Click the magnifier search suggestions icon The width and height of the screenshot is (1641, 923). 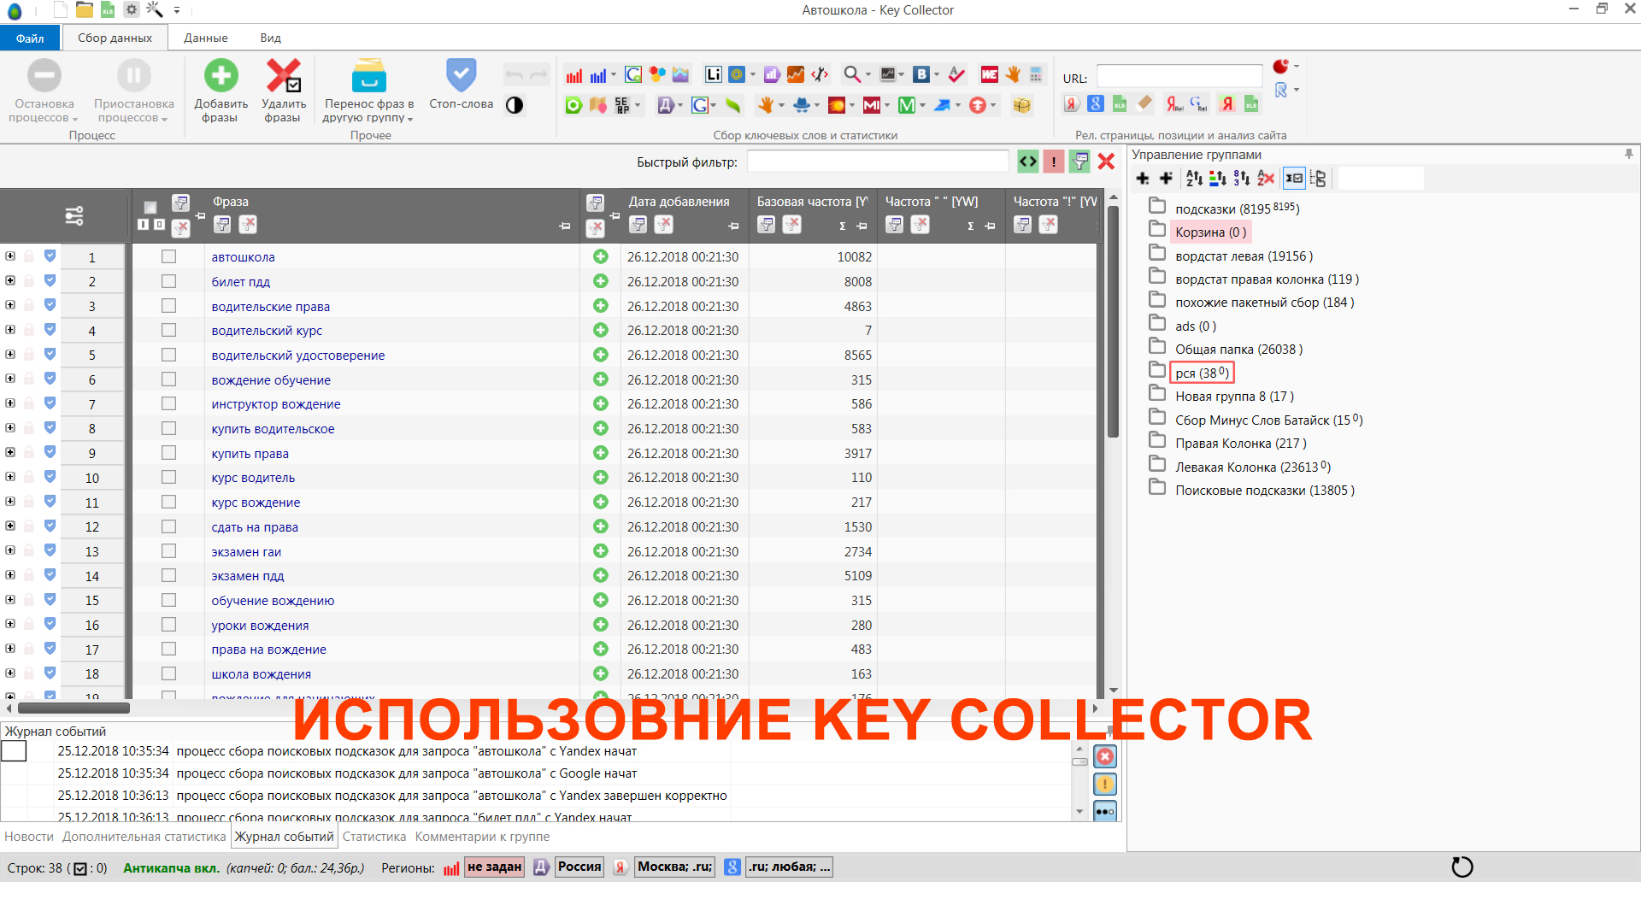tap(852, 75)
